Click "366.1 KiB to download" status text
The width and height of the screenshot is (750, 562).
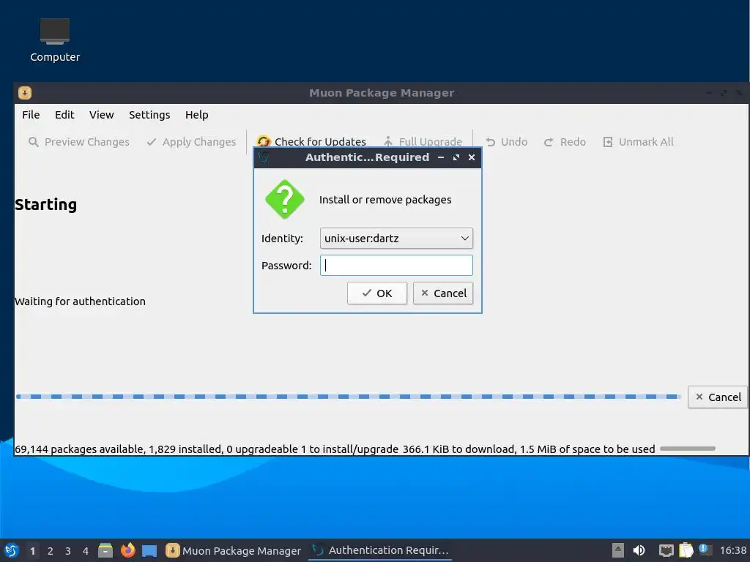tap(457, 449)
